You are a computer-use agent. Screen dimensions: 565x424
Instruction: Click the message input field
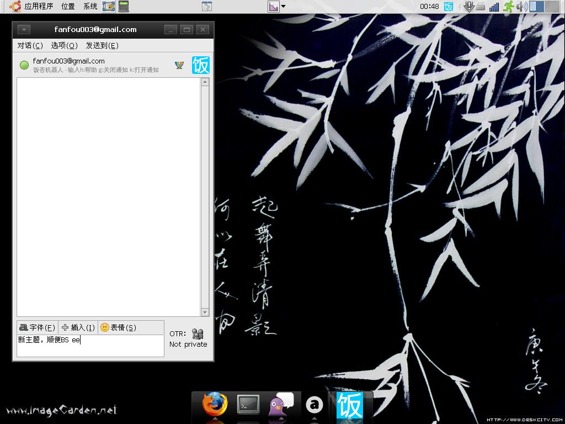click(x=90, y=346)
